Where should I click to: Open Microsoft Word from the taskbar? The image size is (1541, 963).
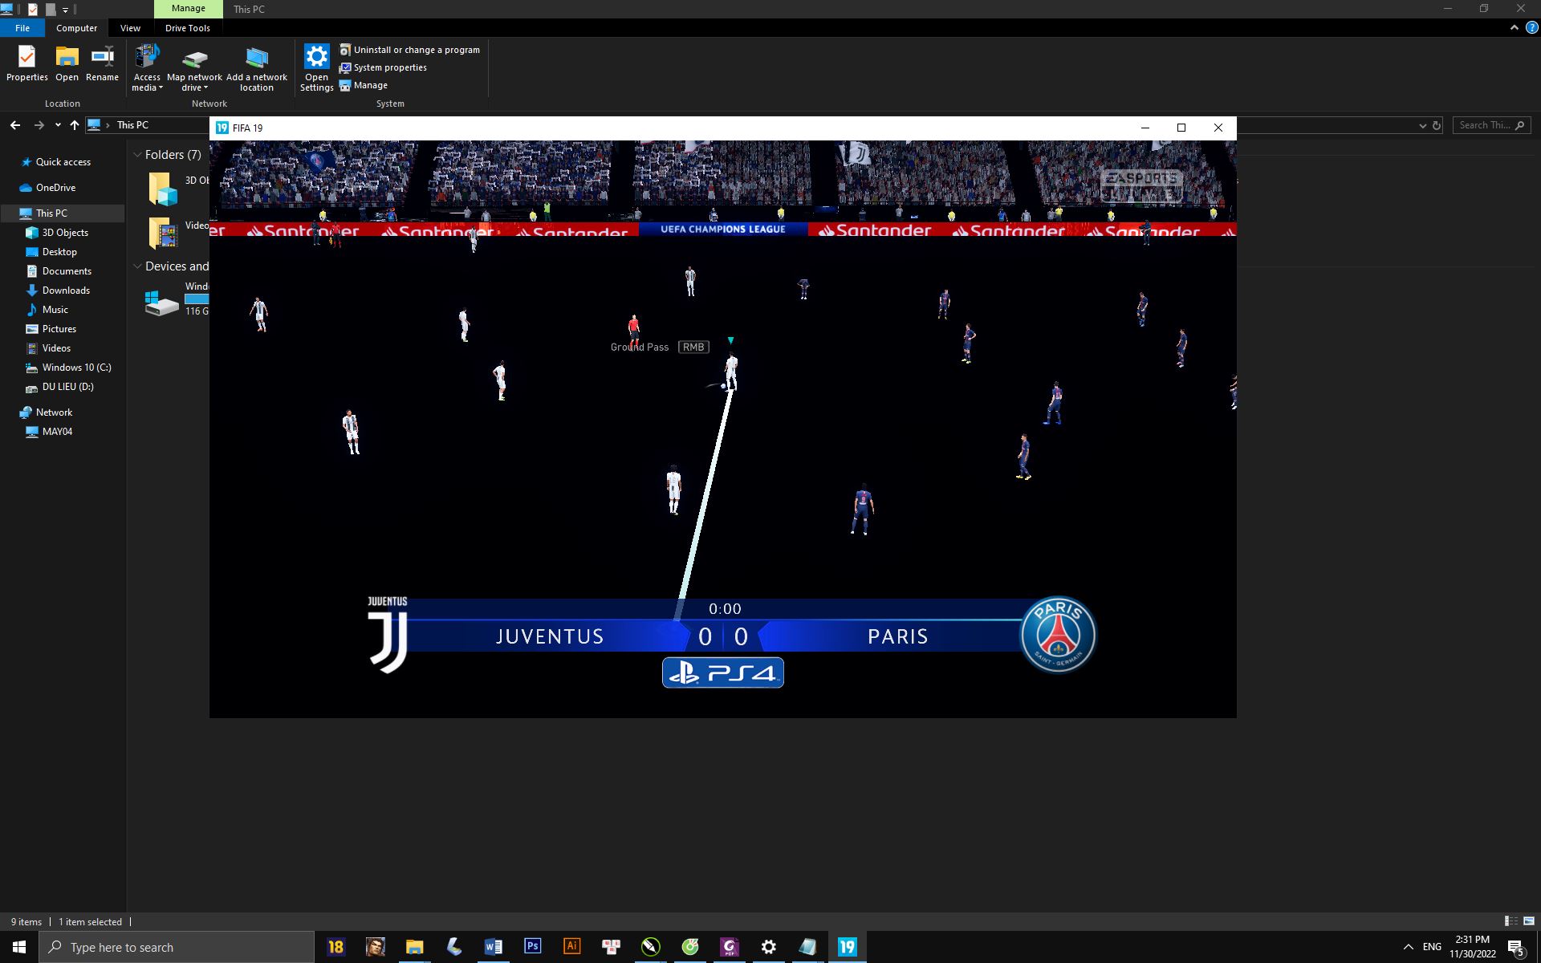click(x=494, y=947)
